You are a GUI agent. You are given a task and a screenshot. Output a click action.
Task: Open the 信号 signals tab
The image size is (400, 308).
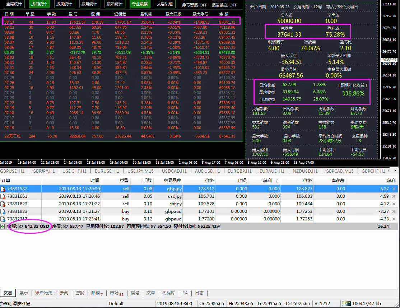(135, 293)
